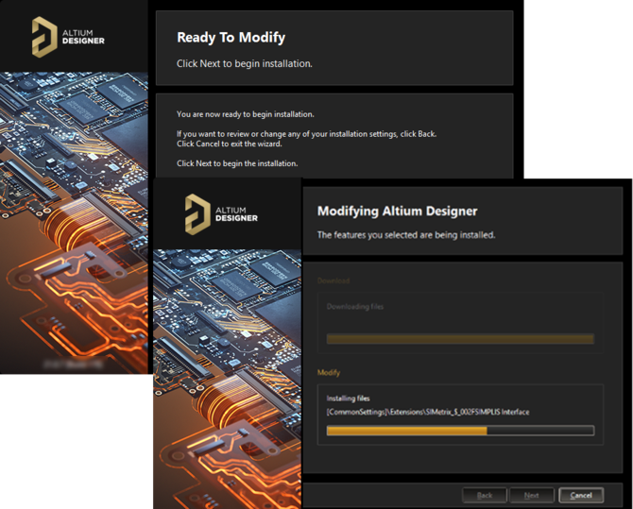The width and height of the screenshot is (633, 509).
Task: Click the Modify installation progress bar
Action: point(459,431)
